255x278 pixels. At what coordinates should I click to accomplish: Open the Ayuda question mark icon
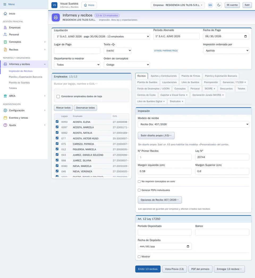(x=5, y=125)
